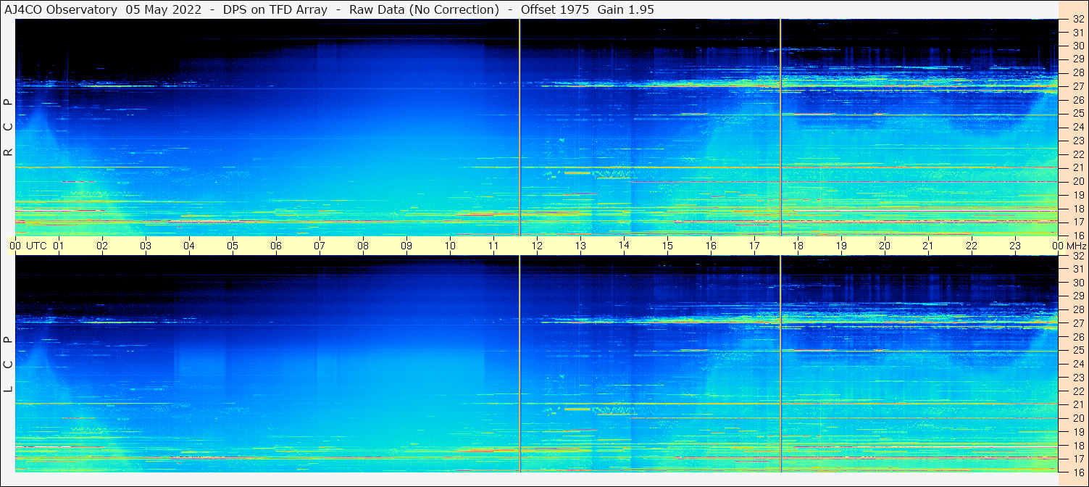The width and height of the screenshot is (1089, 487).
Task: Select the date "05 May 2022" in header
Action: pyautogui.click(x=164, y=9)
